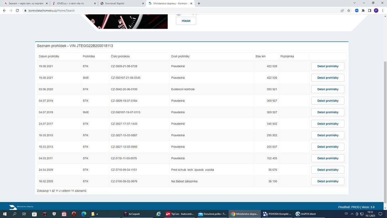Bookmark this page with the star icon

(x=349, y=10)
